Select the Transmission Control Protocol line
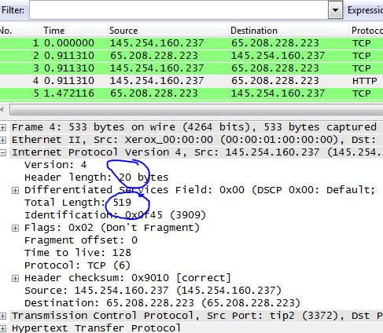The width and height of the screenshot is (383, 333). point(197,316)
